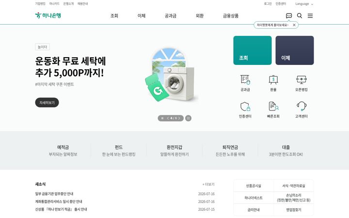Viewport: 349px width, 218px height.
Task: Open the 환전지갑 product section
Action: 174,150
